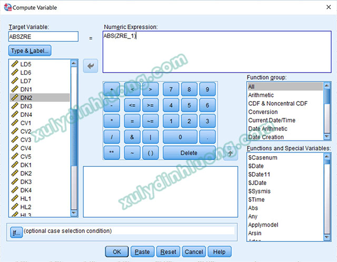The height and width of the screenshot is (262, 337).
Task: Click the minus operator key
Action: pos(112,105)
